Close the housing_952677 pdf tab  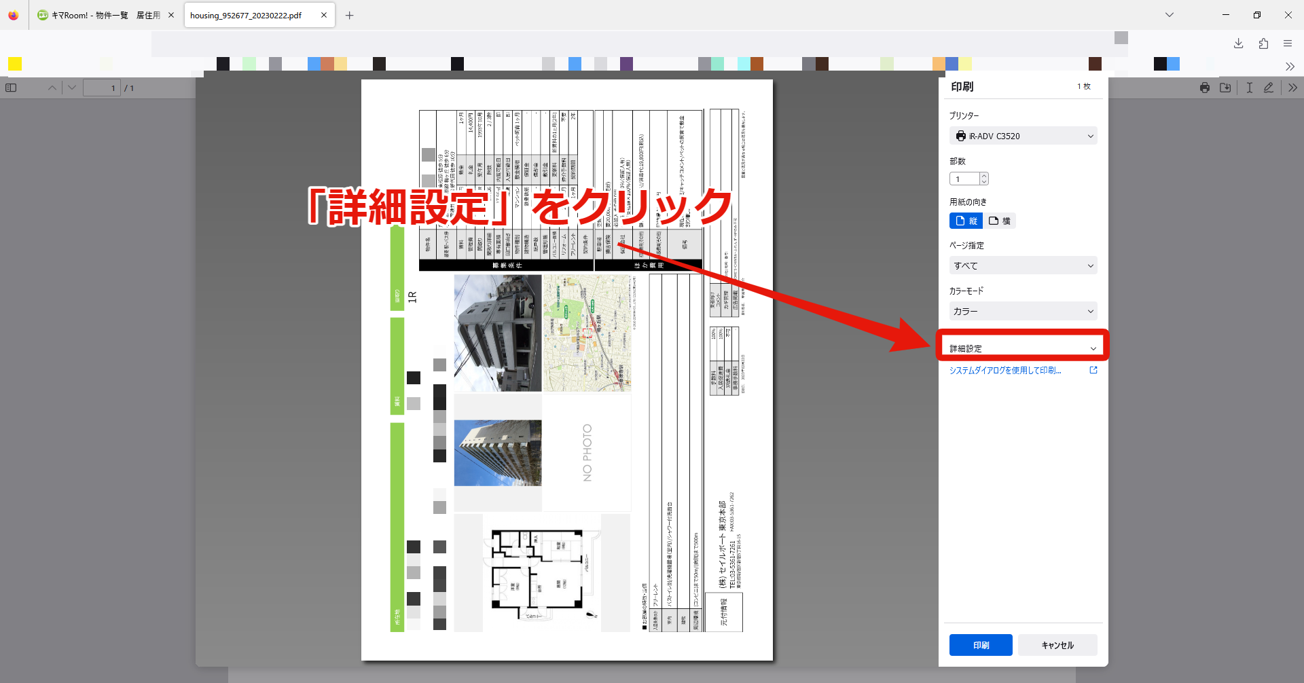(x=324, y=15)
